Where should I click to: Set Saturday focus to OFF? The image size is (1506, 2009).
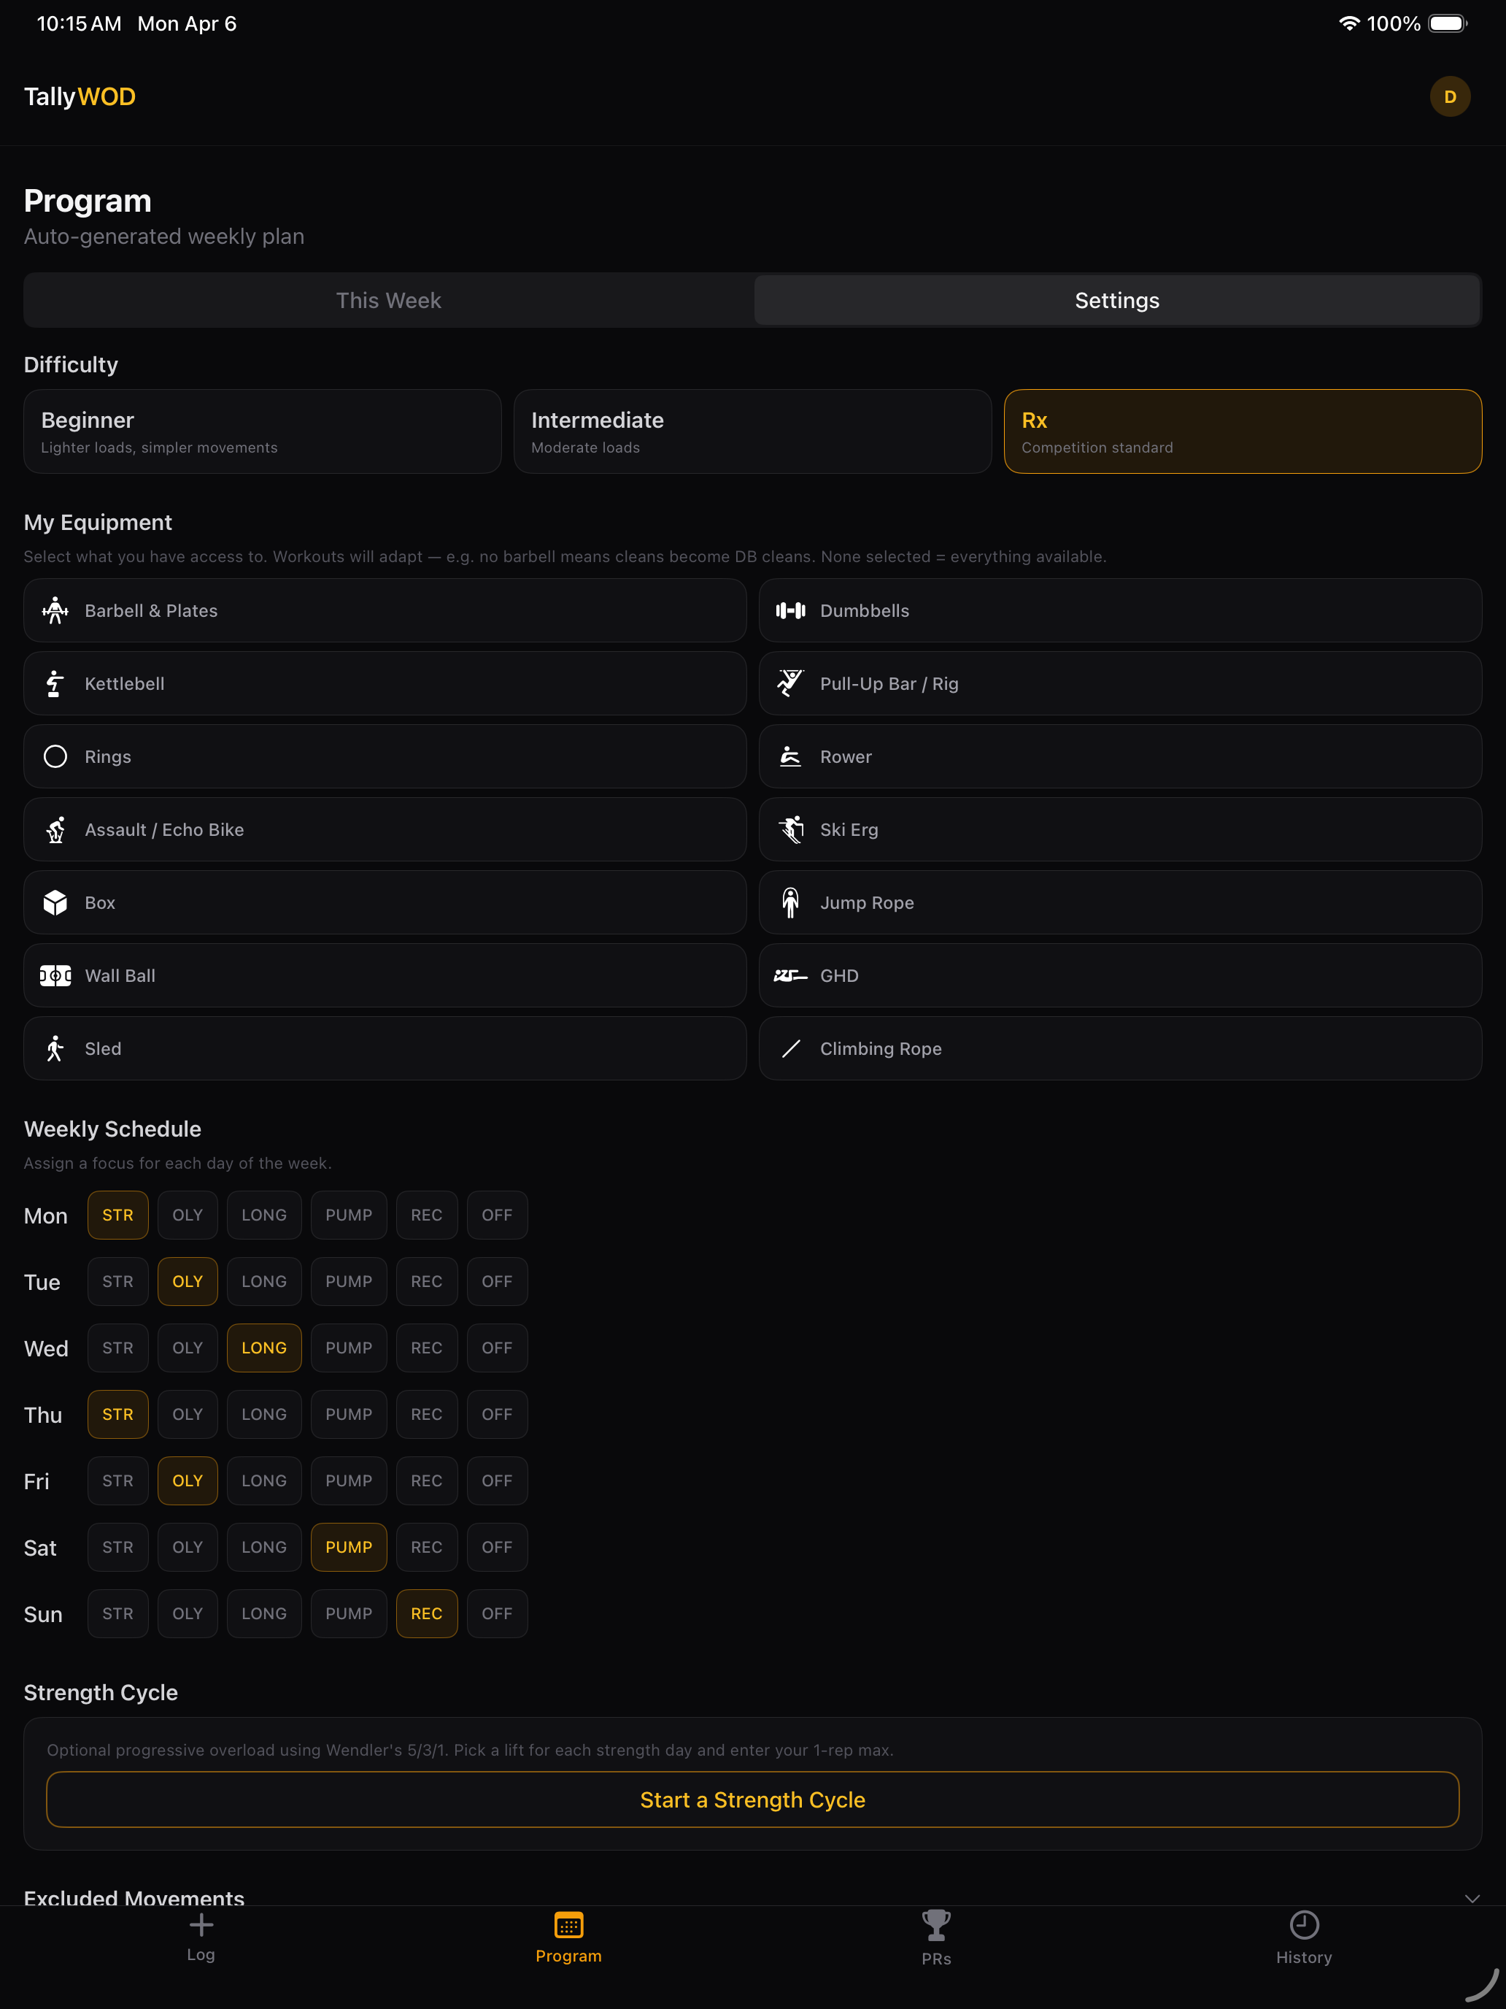(497, 1547)
